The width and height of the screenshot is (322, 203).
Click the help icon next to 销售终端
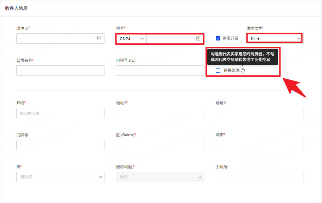tap(243, 70)
